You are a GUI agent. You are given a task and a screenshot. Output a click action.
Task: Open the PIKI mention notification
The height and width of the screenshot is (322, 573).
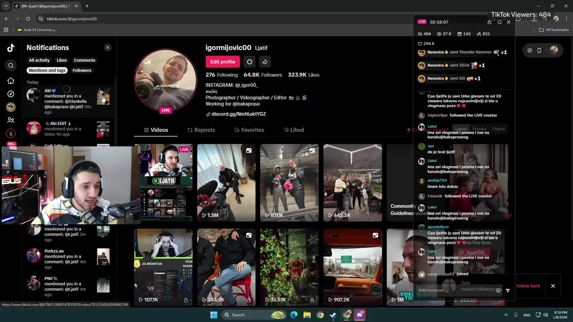tap(68, 286)
